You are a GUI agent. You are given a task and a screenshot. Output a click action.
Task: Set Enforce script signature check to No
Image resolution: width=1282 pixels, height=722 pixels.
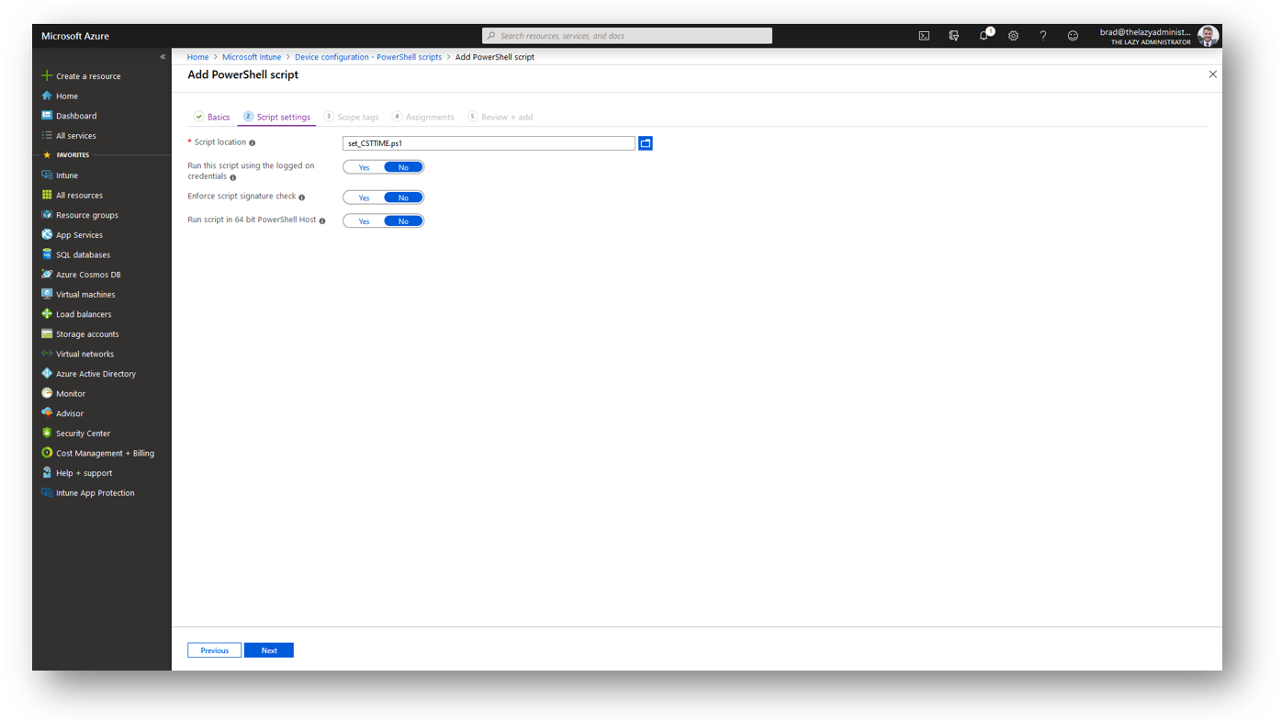pos(403,197)
